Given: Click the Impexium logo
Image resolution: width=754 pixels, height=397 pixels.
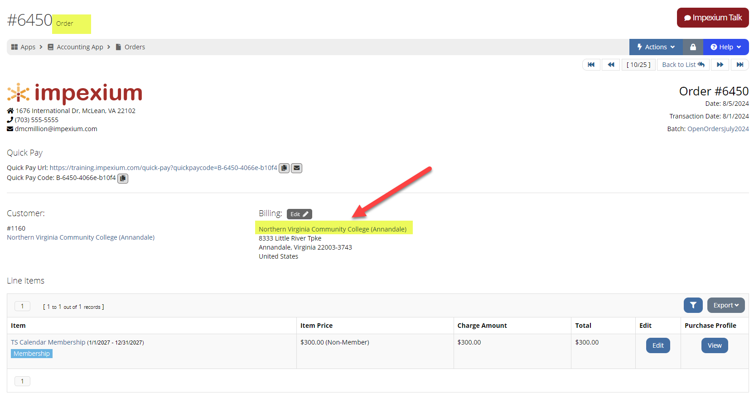Looking at the screenshot, I should [75, 93].
